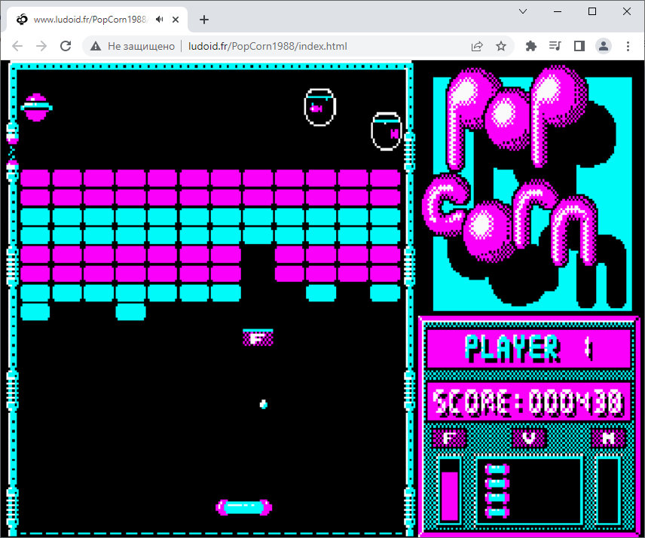
Task: Click the bottom spare paddle life icon
Action: point(497,512)
